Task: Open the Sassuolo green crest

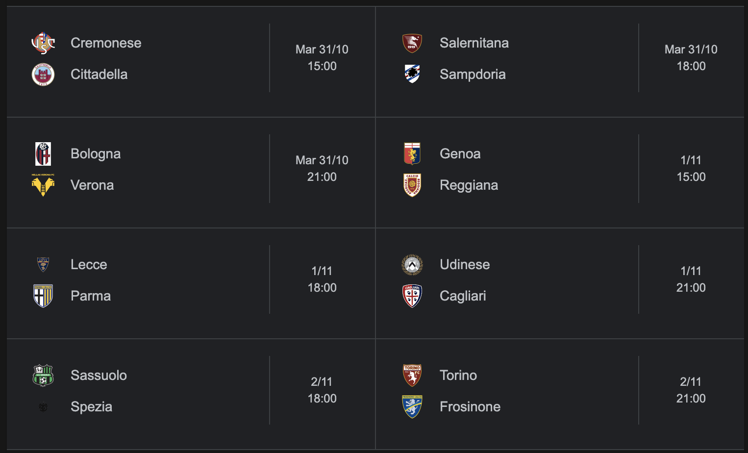Action: tap(43, 376)
